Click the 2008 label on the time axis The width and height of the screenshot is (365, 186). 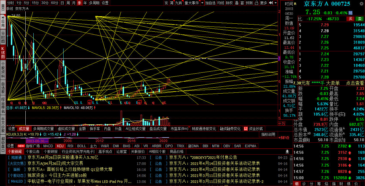[68, 141]
